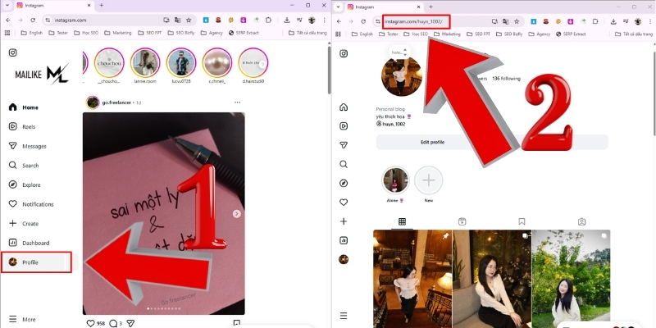Switch to the saved tab on the profile
Screen dimensions: 656x328
click(x=522, y=221)
